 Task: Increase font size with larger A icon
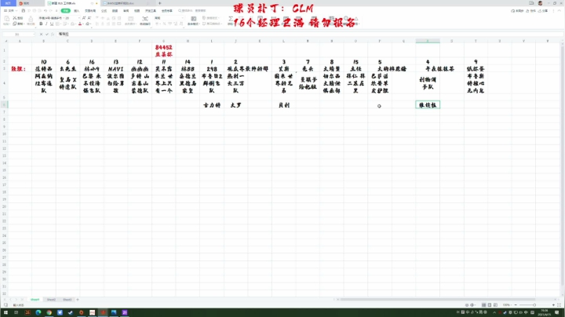click(84, 18)
